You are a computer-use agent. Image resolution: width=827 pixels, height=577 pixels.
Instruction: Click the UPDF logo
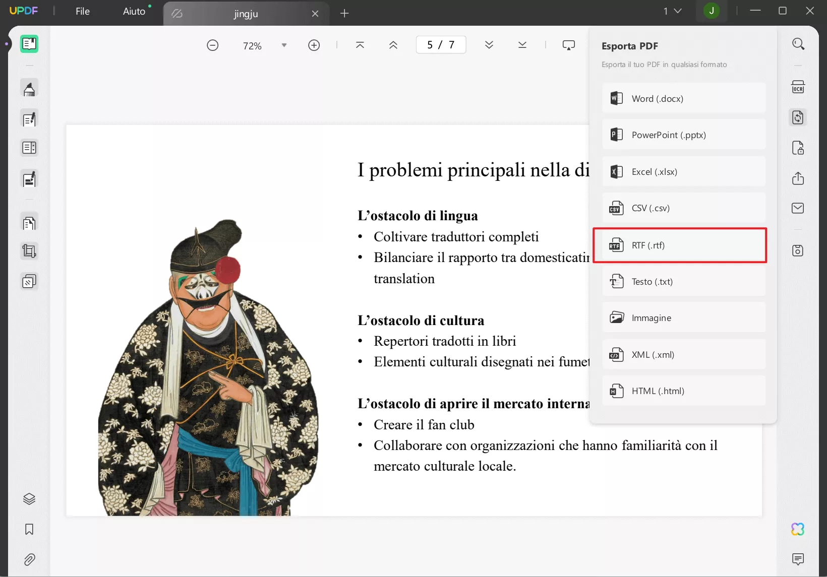[24, 11]
